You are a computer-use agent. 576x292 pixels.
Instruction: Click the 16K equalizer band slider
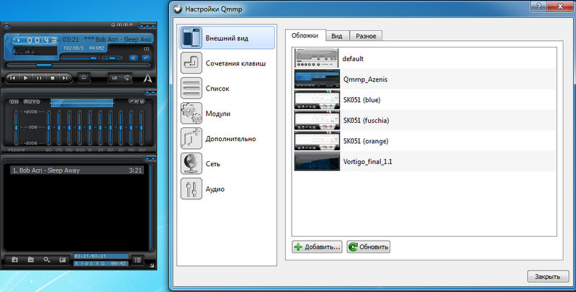pyautogui.click(x=141, y=127)
